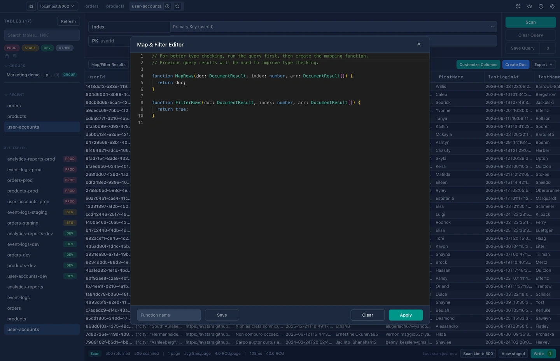The width and height of the screenshot is (560, 361).
Task: Select event-logs-prod table
Action: tap(42, 169)
